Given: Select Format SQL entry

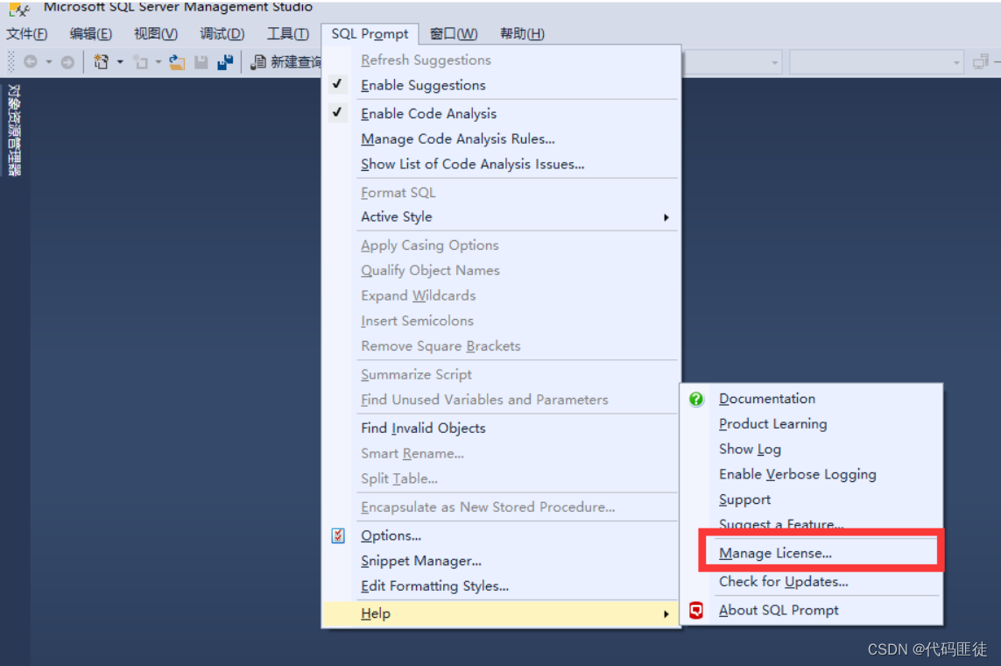Looking at the screenshot, I should [x=398, y=193].
